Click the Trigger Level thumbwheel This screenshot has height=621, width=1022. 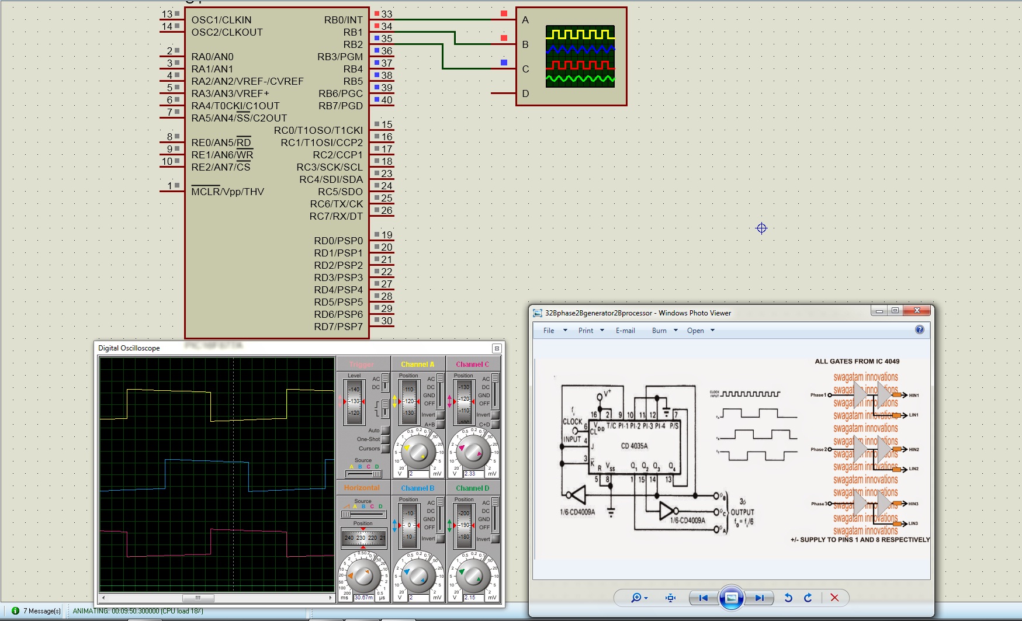pyautogui.click(x=354, y=401)
